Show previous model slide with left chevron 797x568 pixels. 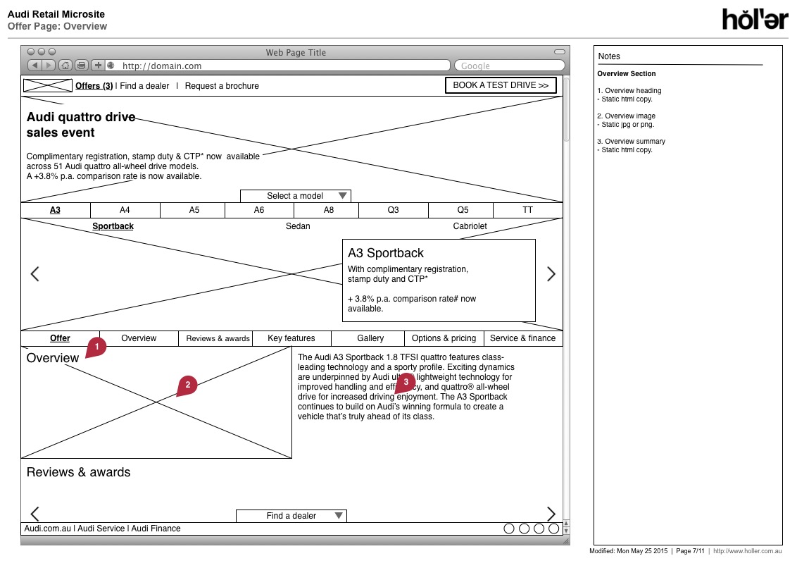(35, 274)
